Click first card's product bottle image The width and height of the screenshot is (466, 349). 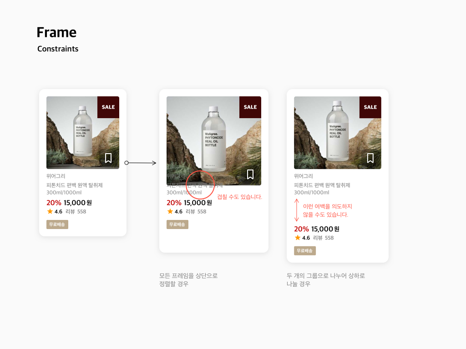tap(83, 133)
